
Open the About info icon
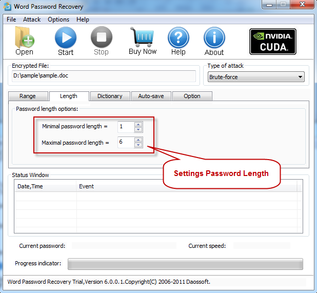(214, 37)
